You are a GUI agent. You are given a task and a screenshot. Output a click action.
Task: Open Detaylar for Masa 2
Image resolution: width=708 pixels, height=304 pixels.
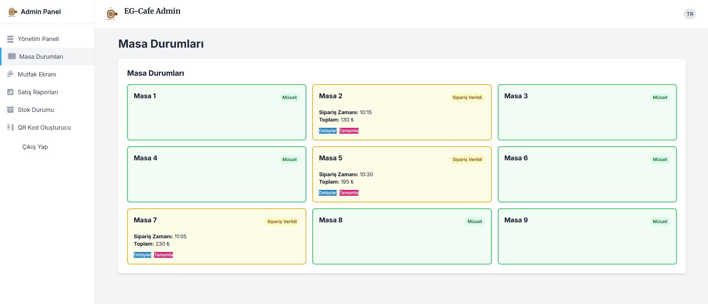[x=327, y=131]
